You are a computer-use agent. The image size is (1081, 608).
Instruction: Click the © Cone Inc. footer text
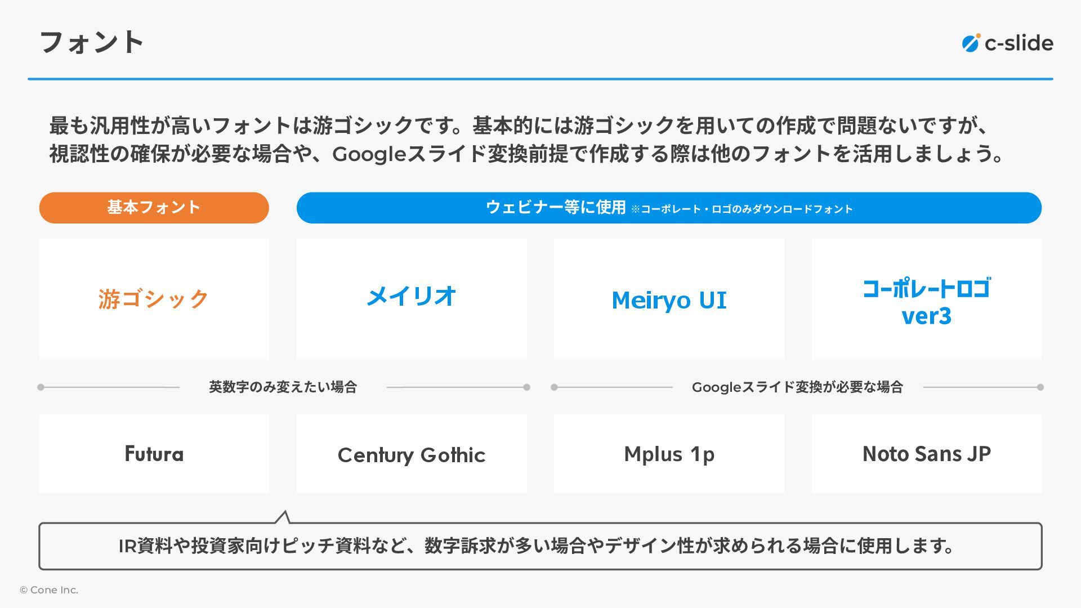click(49, 590)
